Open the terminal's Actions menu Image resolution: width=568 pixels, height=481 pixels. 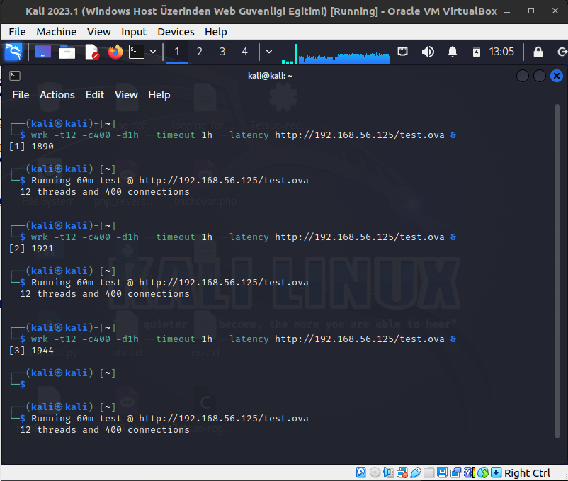coord(57,95)
